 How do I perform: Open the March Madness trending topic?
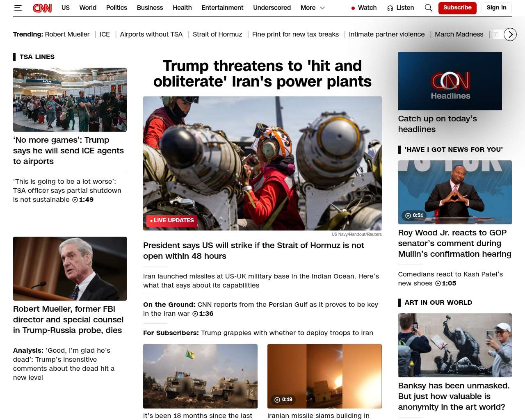(x=459, y=34)
